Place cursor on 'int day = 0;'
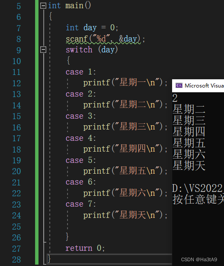Image resolution: width=224 pixels, height=266 pixels. pyautogui.click(x=92, y=28)
